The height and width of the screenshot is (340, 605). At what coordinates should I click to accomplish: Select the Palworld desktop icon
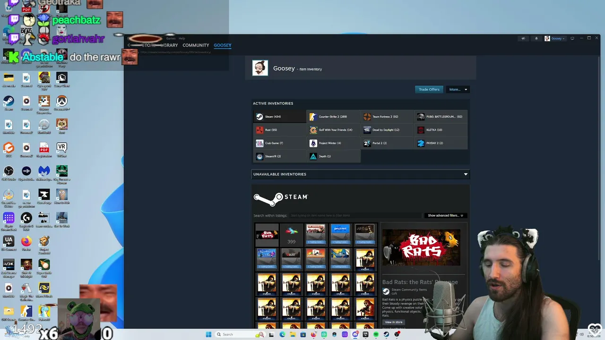coord(44,313)
